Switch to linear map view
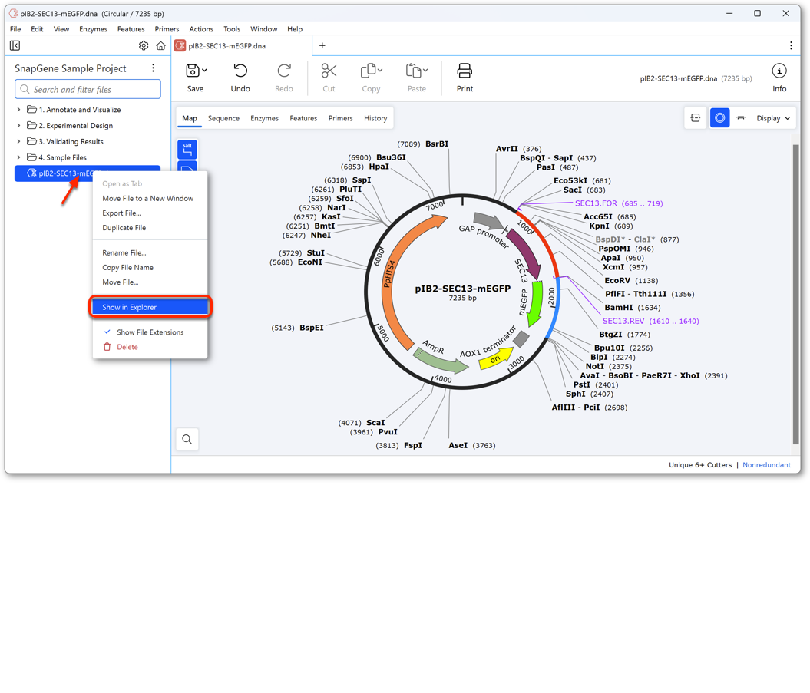 point(741,118)
